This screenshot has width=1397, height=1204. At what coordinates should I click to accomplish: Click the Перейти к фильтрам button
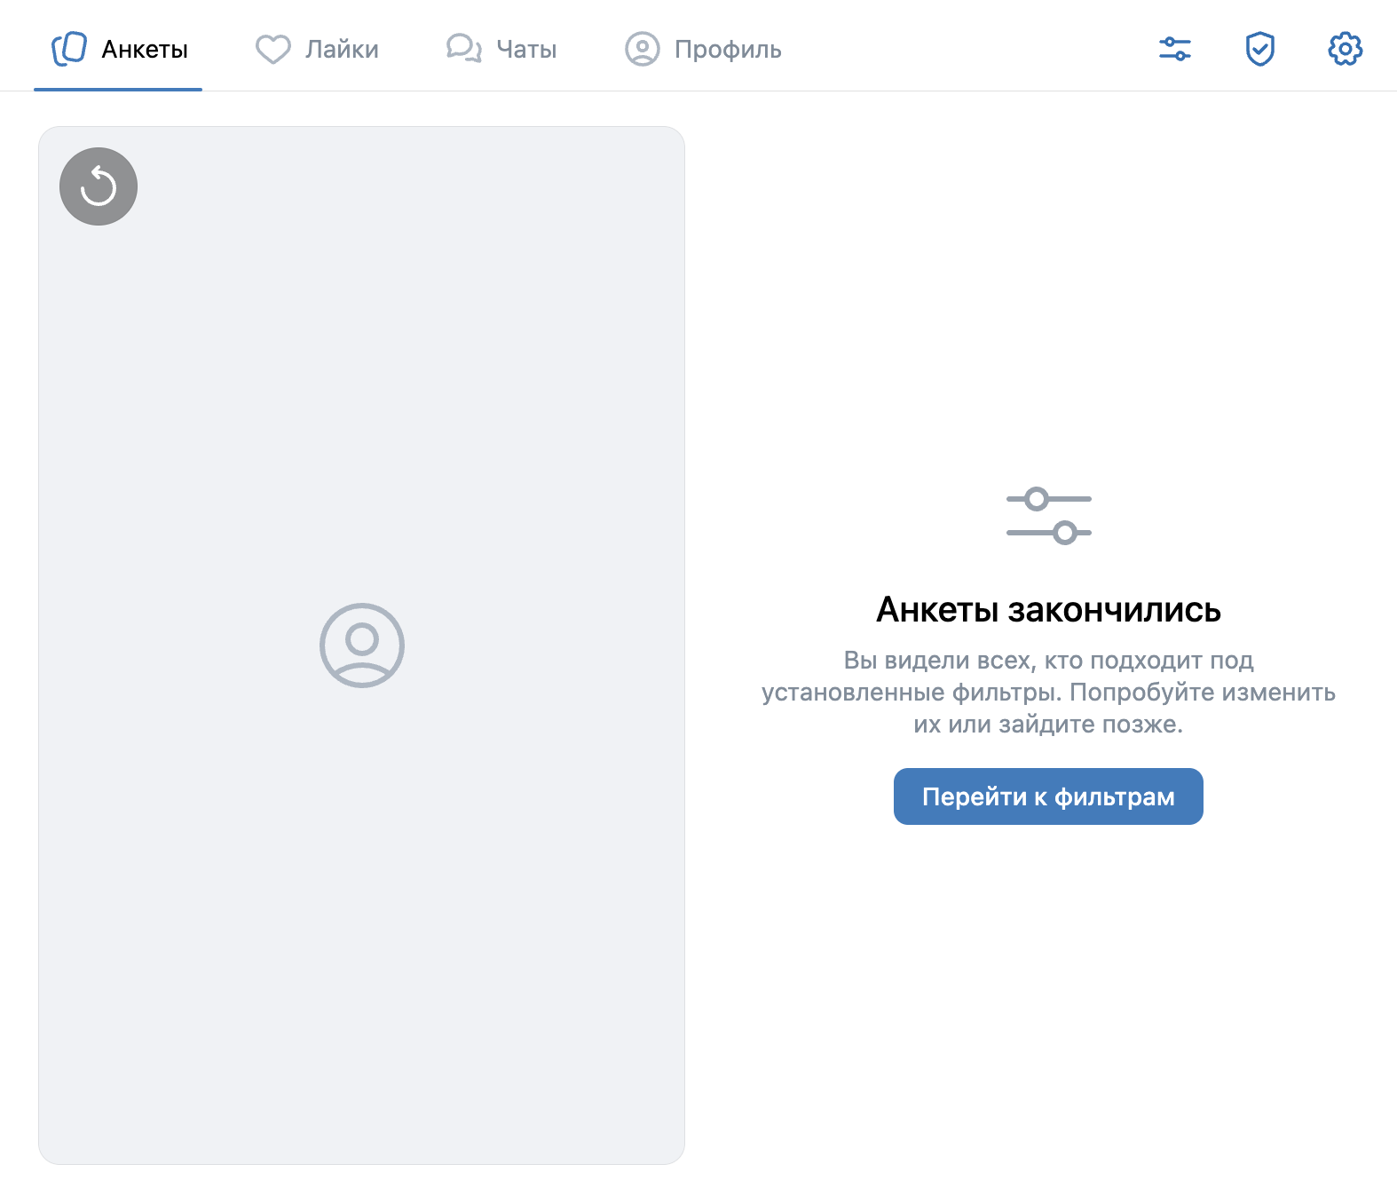pos(1048,796)
